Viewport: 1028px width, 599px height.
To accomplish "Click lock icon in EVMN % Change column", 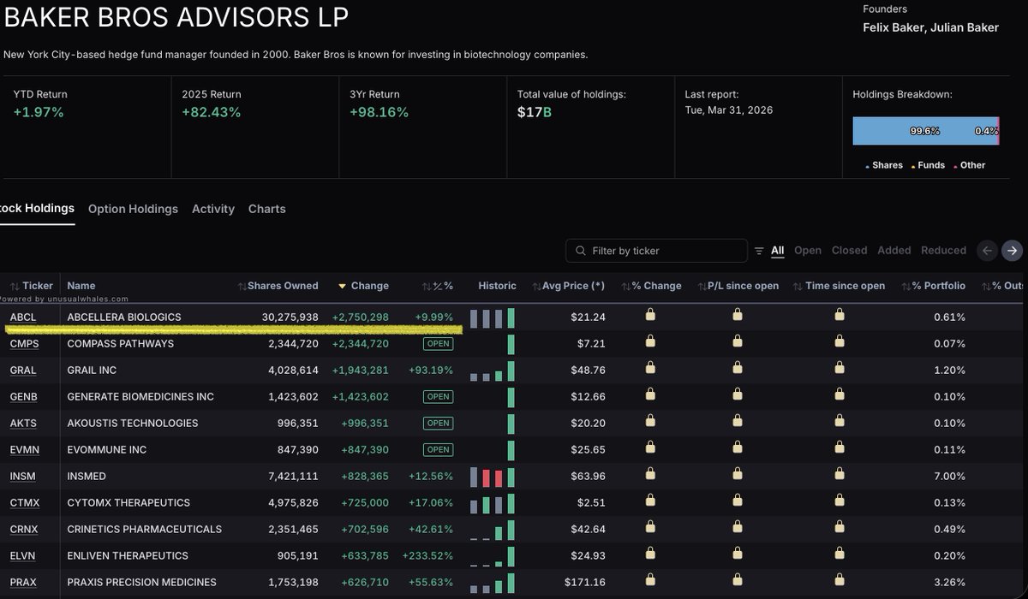I will pos(651,448).
